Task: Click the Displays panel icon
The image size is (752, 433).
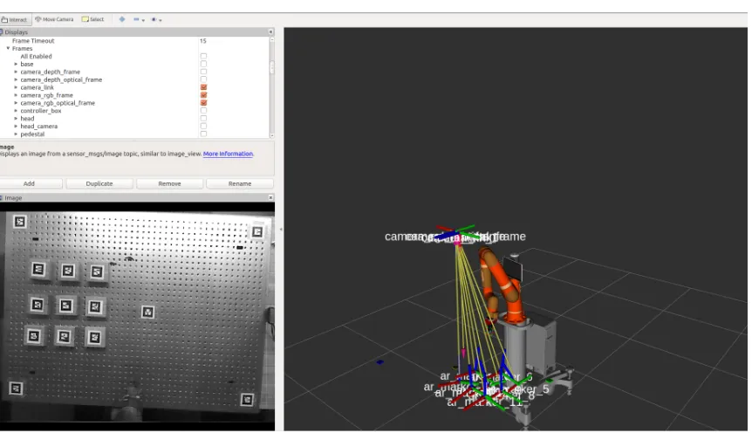Action: [x=2, y=32]
